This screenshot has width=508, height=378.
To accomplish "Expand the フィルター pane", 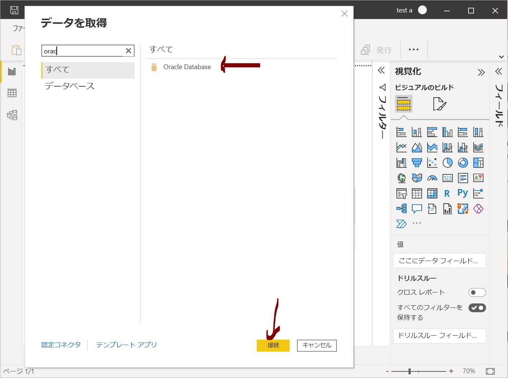I will click(381, 71).
